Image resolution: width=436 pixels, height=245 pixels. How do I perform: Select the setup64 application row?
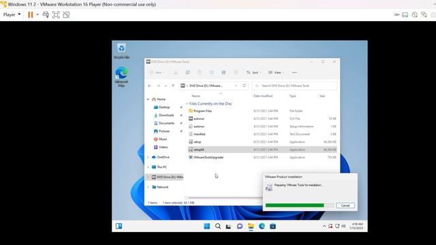coord(262,150)
